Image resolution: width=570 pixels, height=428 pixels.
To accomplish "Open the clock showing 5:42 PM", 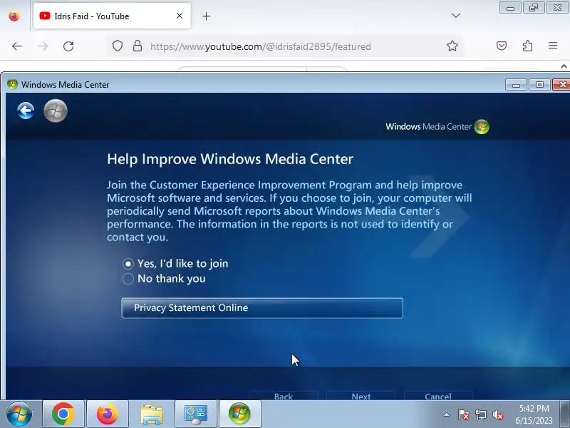I will pos(534,414).
